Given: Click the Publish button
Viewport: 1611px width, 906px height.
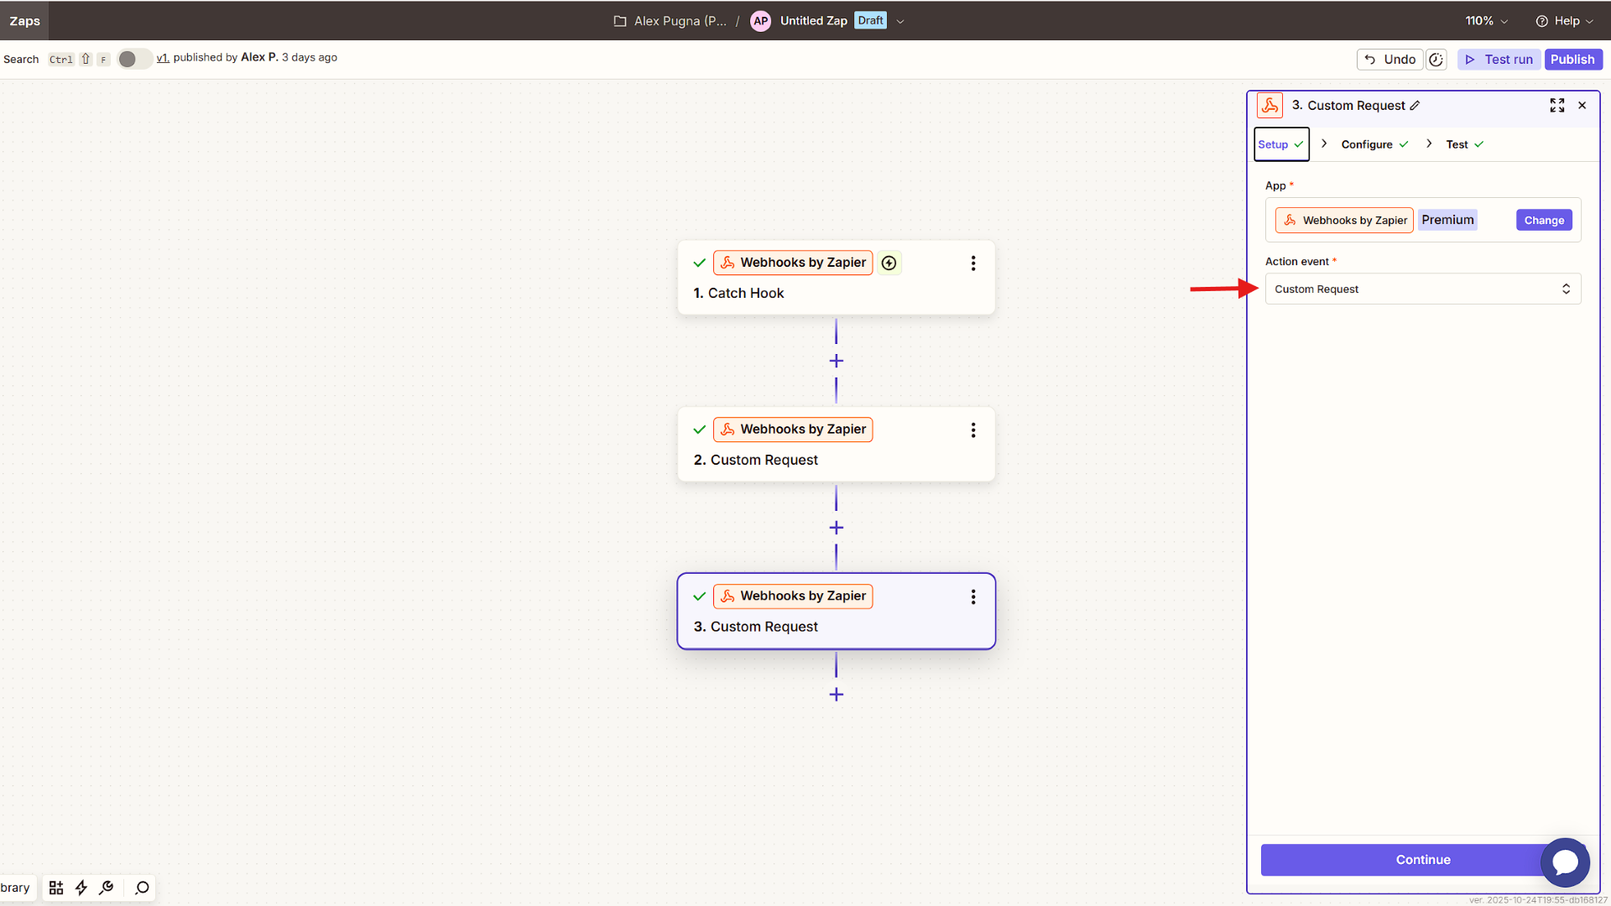Looking at the screenshot, I should coord(1572,59).
